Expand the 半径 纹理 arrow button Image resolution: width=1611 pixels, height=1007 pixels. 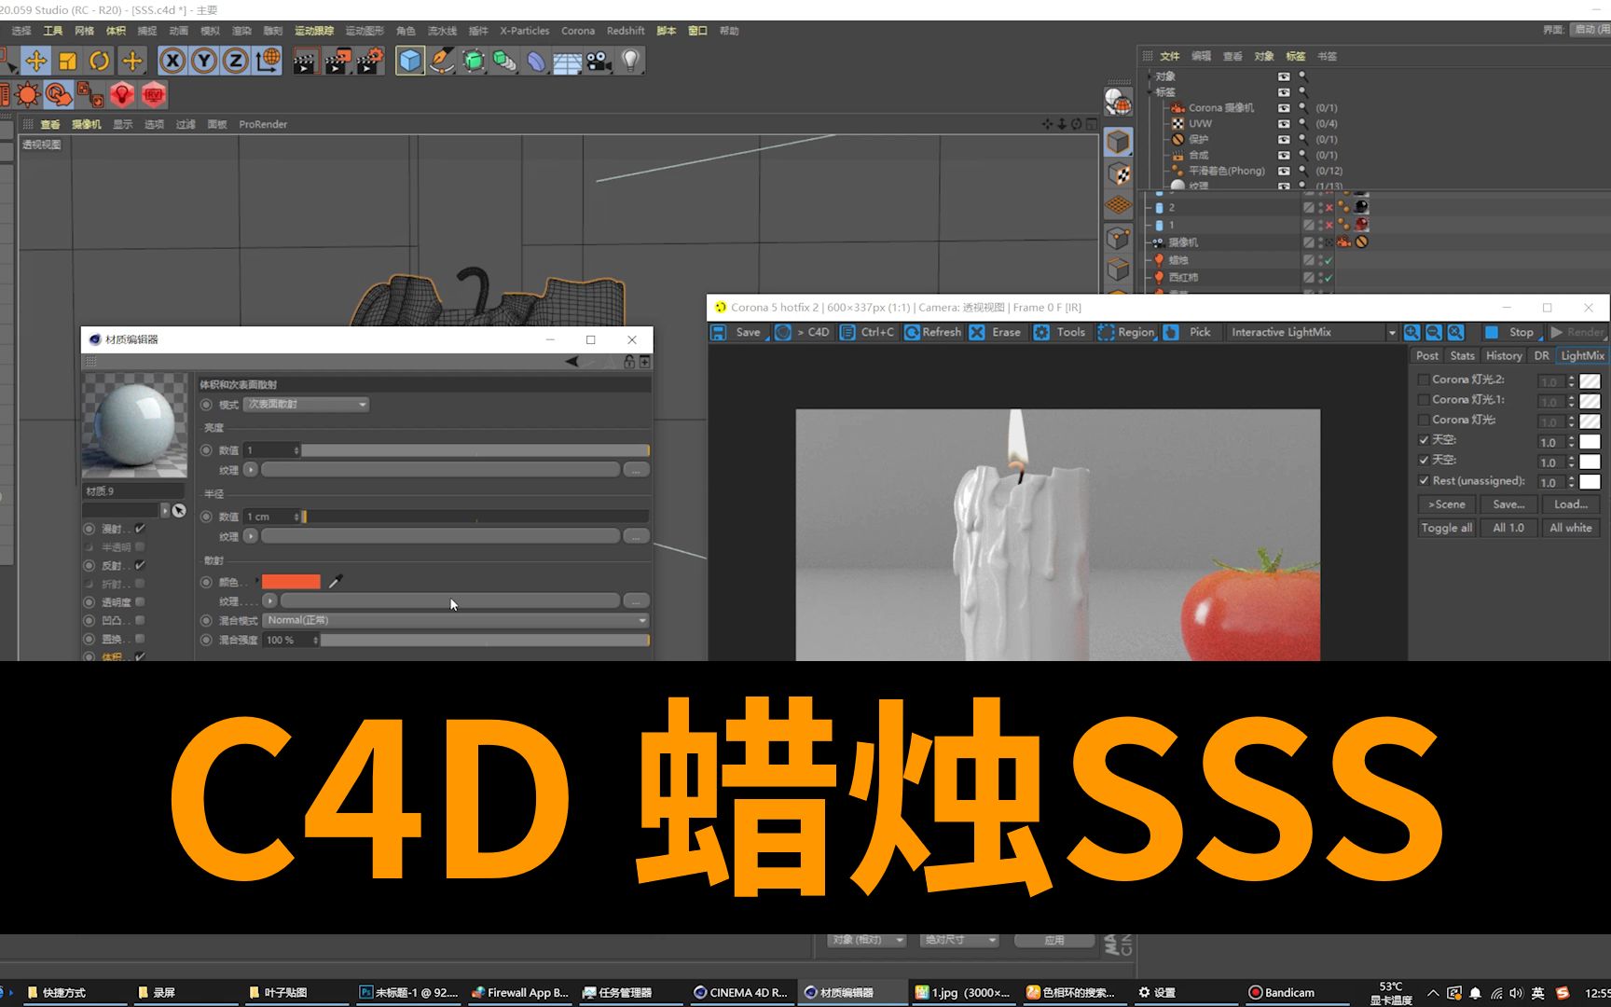coord(251,536)
